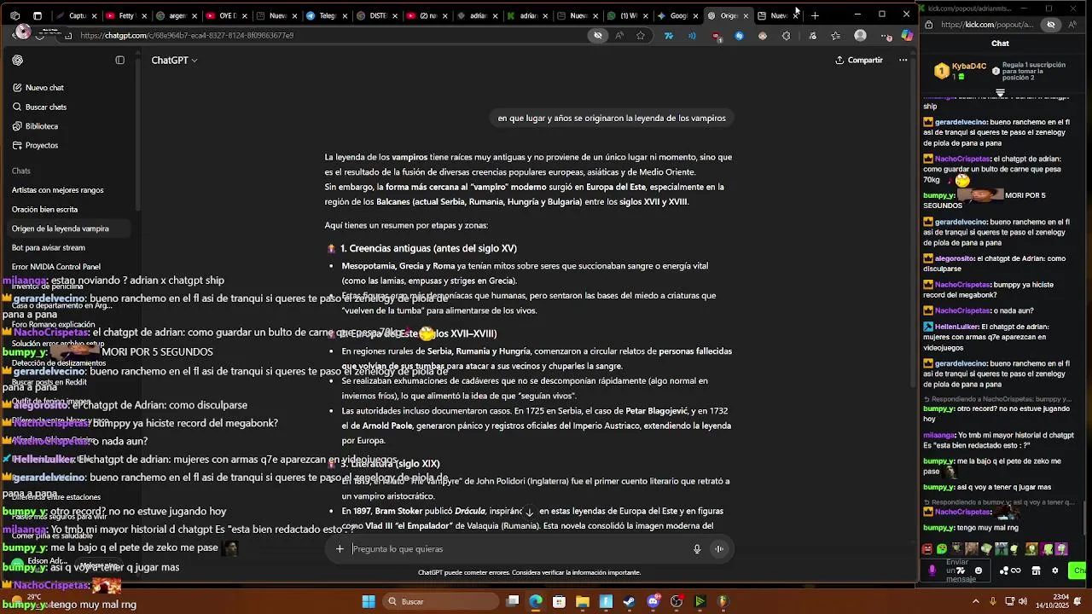Image resolution: width=1092 pixels, height=614 pixels.
Task: Show hidden system tray icons chevron
Action: pos(976,601)
